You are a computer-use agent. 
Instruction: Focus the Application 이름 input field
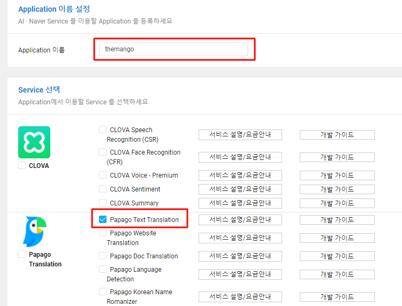173,49
